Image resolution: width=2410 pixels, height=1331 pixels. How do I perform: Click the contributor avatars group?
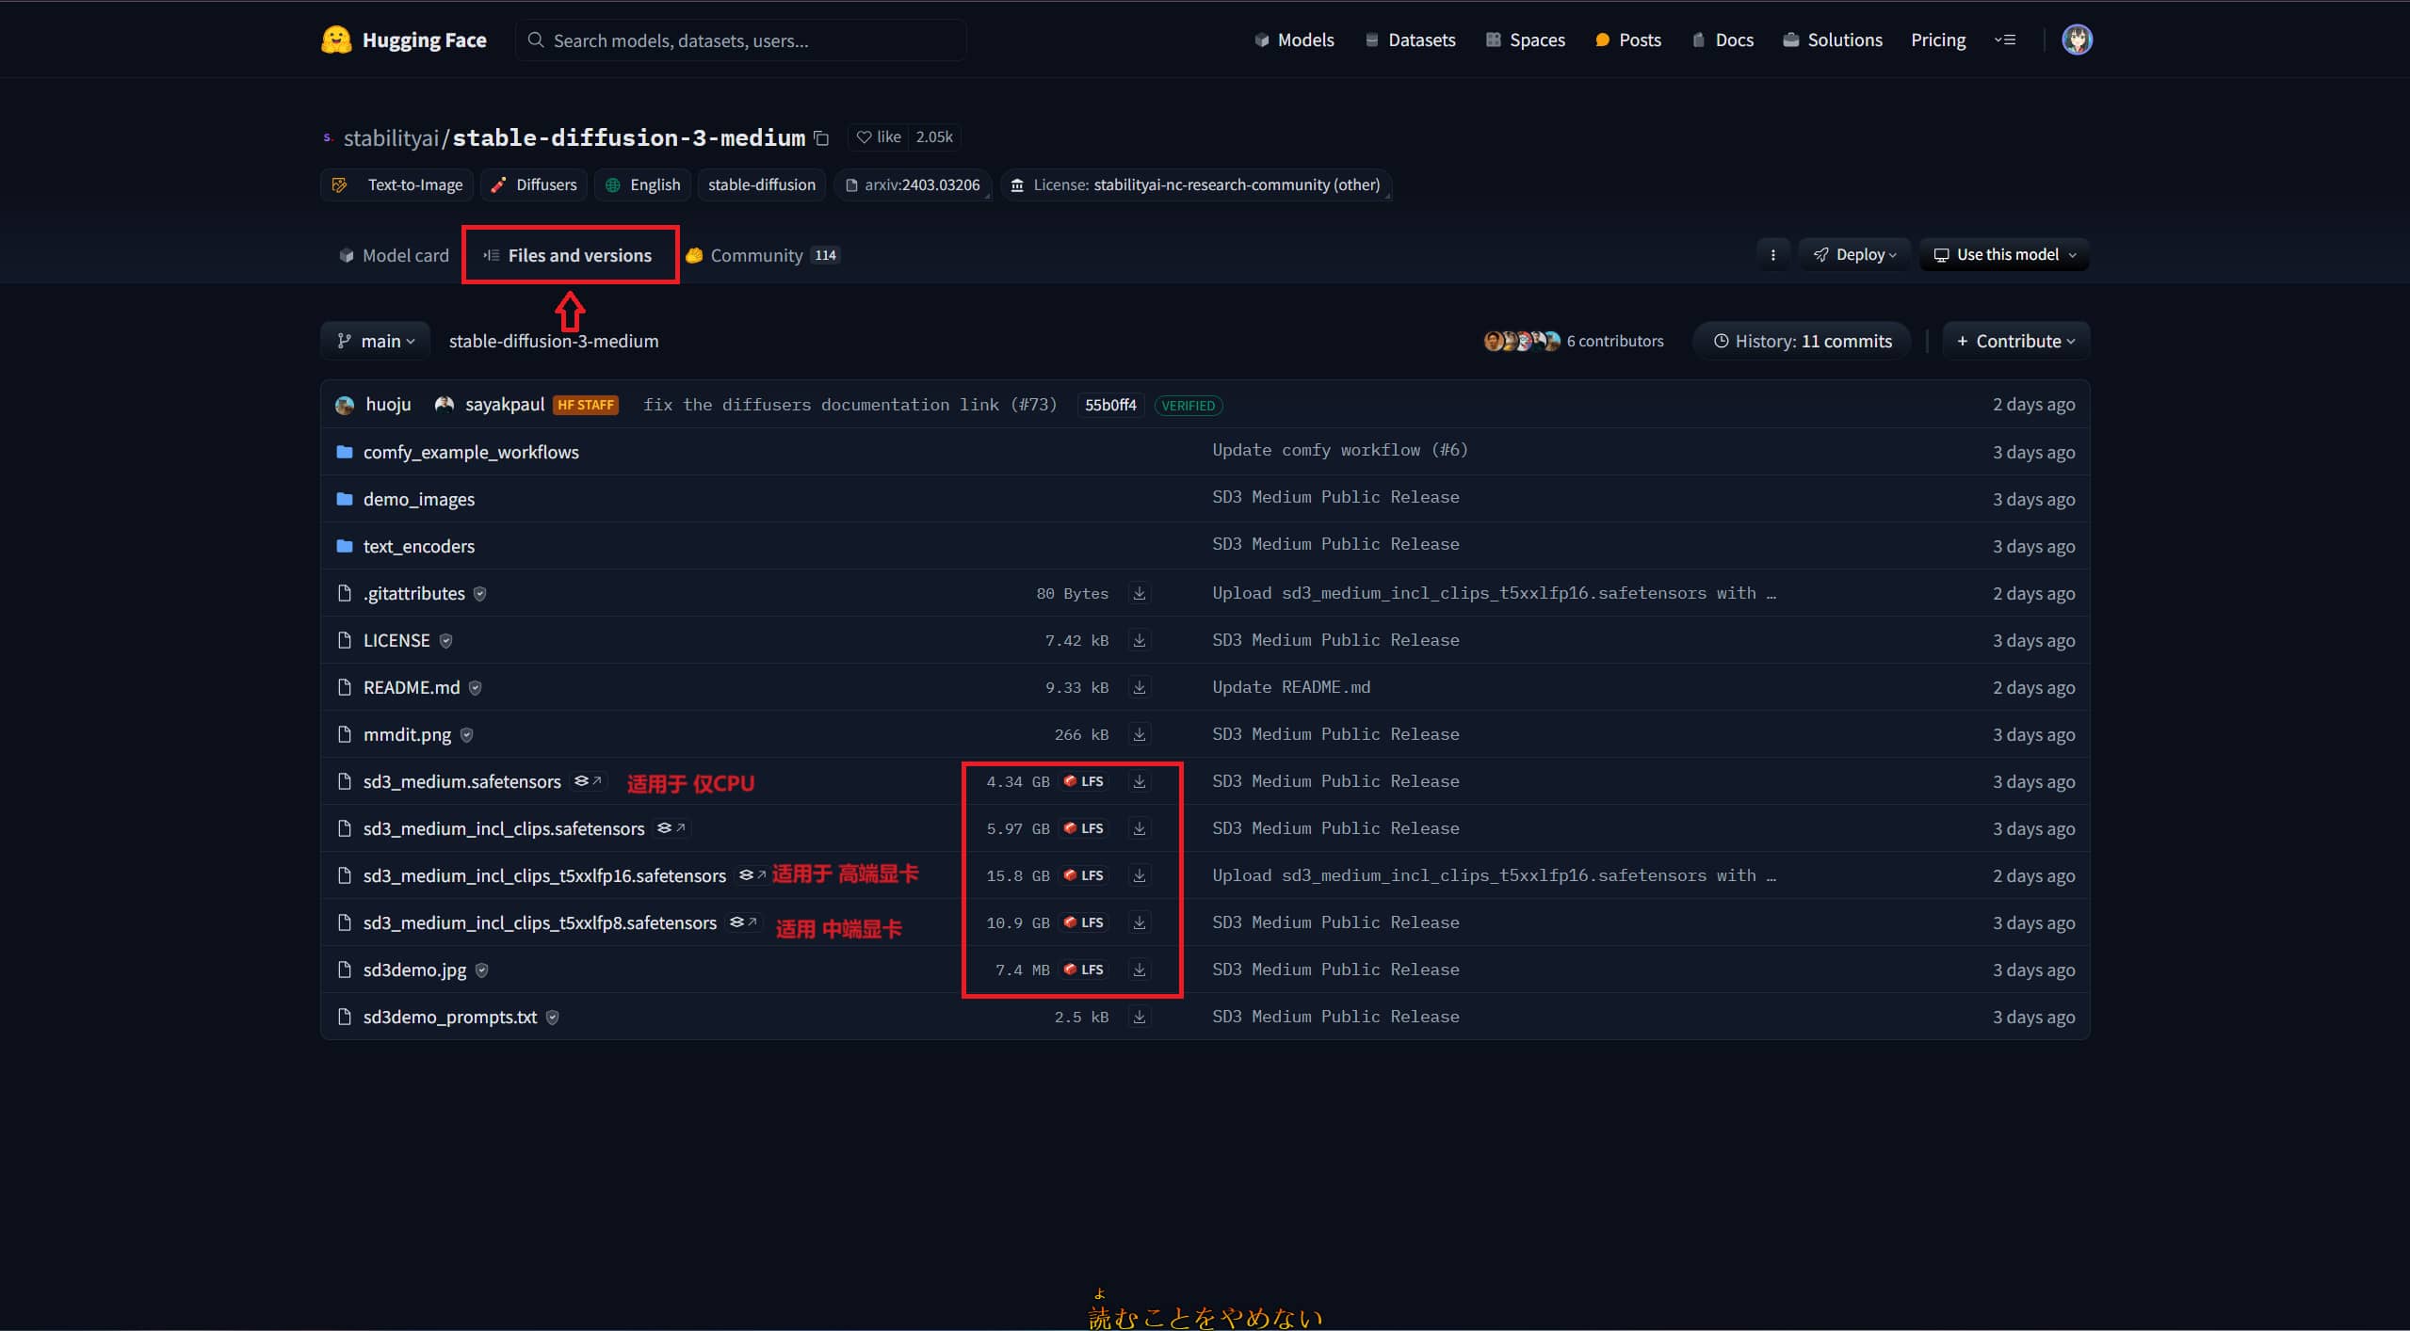(x=1522, y=341)
